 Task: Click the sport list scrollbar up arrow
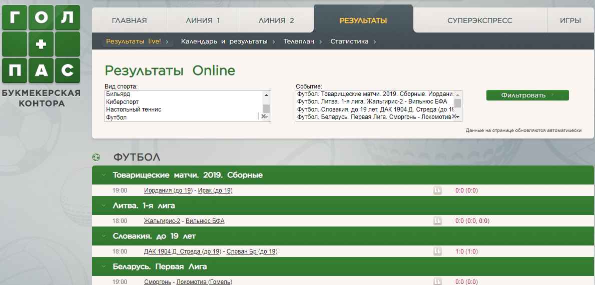point(266,95)
